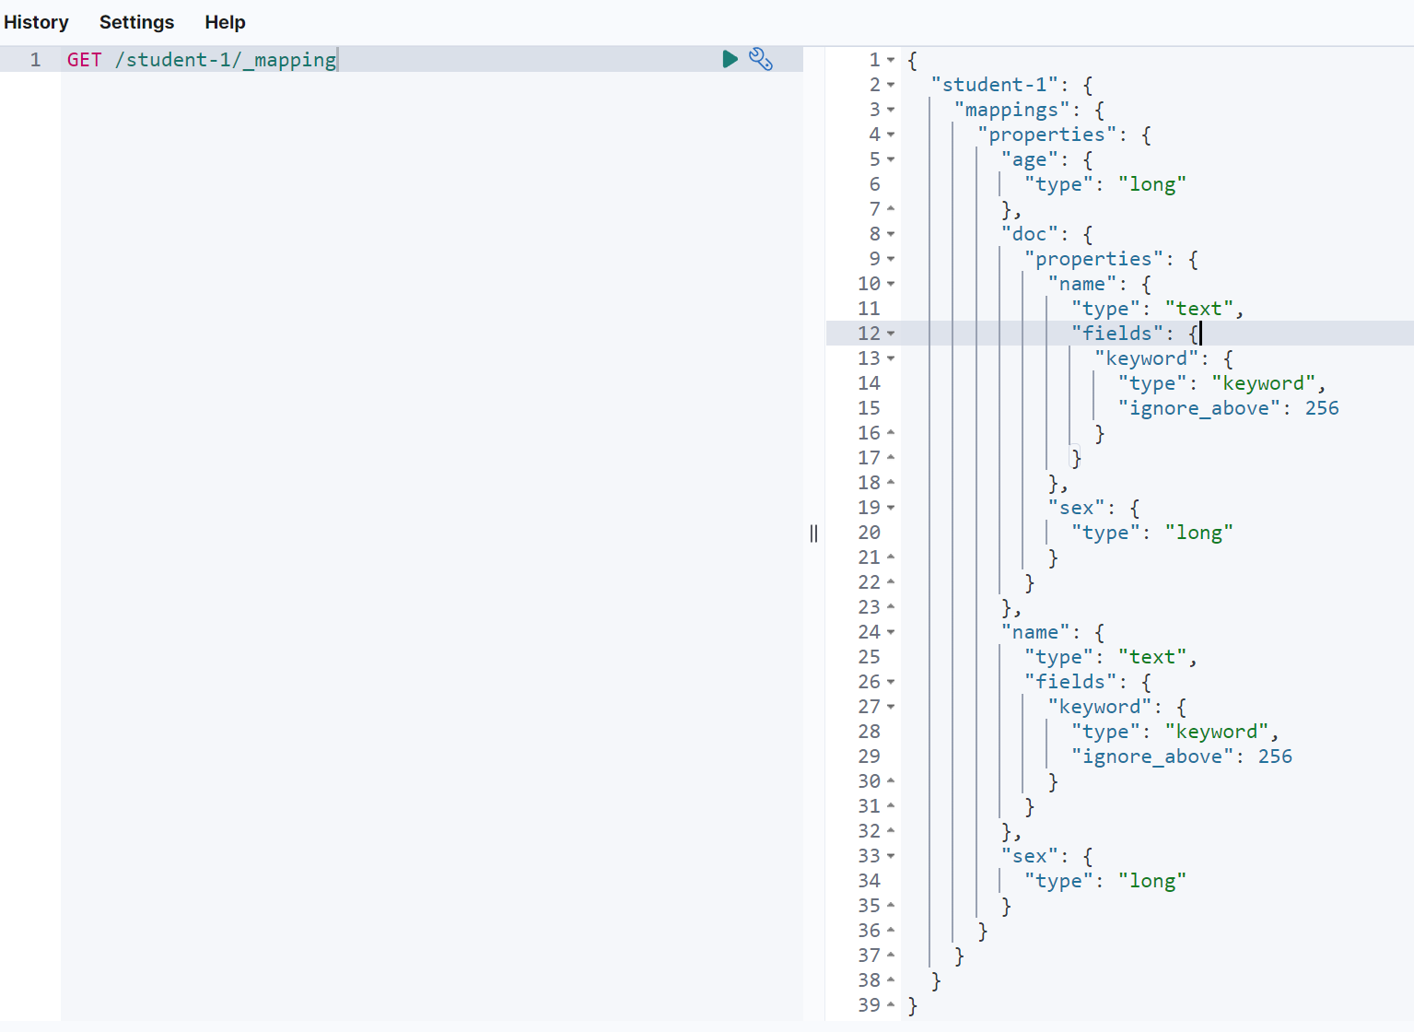Open the Help panel

point(225,22)
